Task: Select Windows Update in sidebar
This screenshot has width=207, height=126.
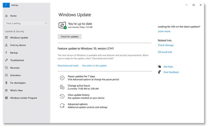Action: 19,38
